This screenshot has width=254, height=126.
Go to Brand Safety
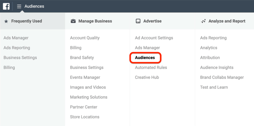pos(82,58)
